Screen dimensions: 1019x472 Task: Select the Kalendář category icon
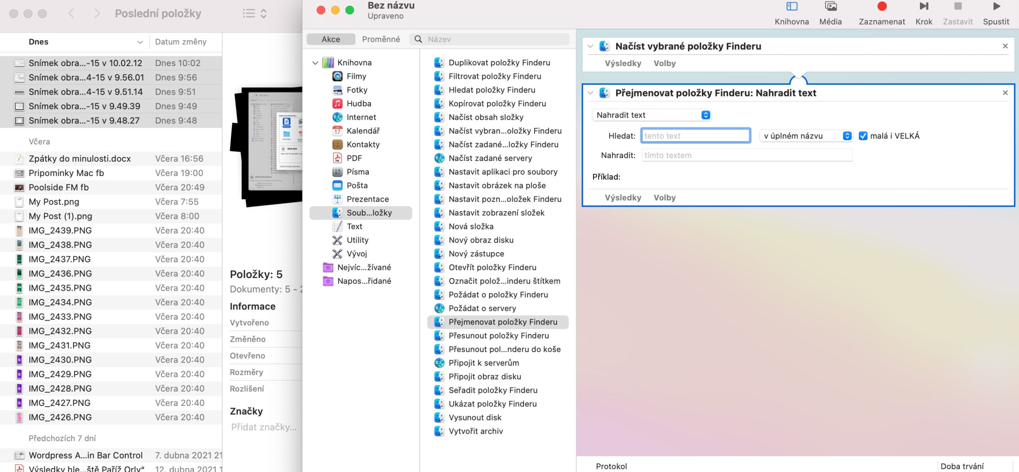tap(337, 131)
